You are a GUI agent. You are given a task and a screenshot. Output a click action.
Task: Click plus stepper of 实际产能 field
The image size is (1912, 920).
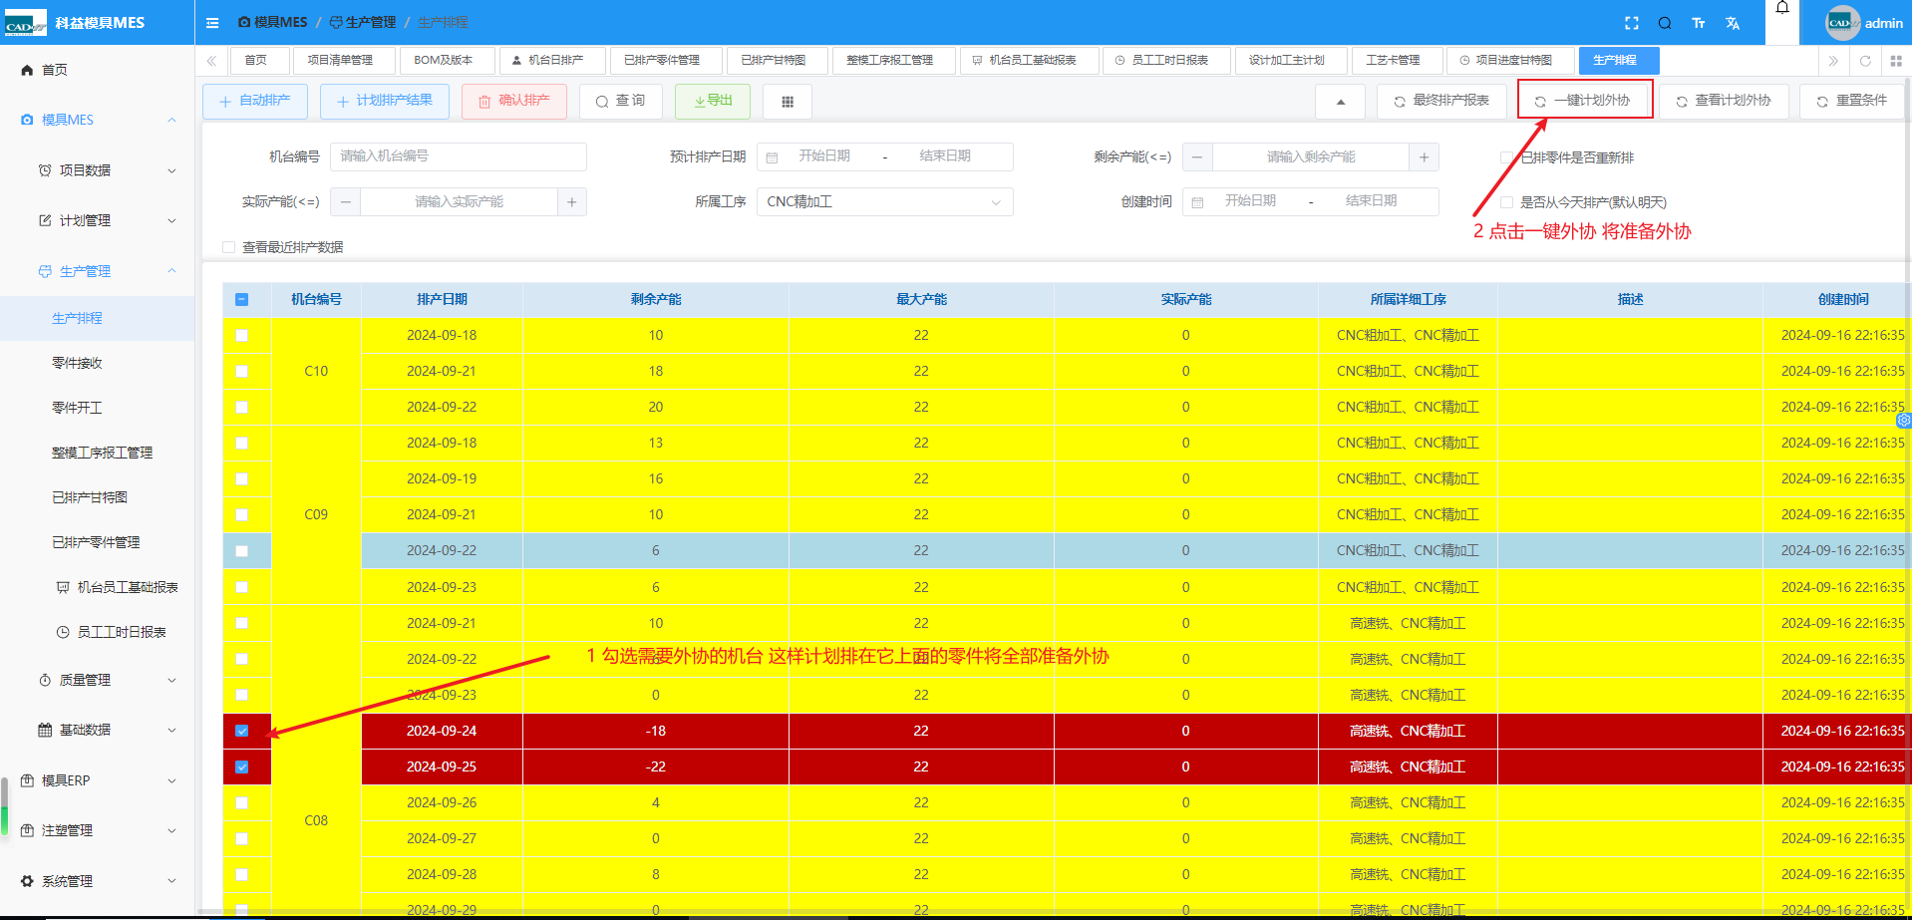pyautogui.click(x=571, y=201)
